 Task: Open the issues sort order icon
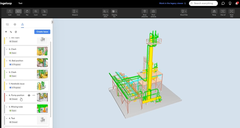click(x=11, y=32)
